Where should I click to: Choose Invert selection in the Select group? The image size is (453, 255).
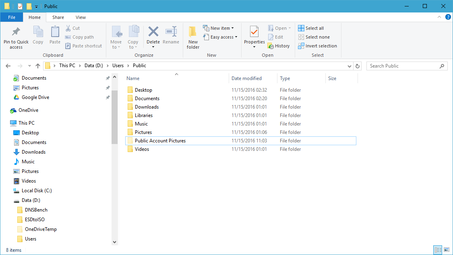(317, 45)
